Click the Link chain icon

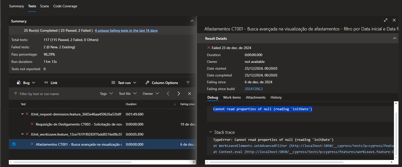coord(46,82)
